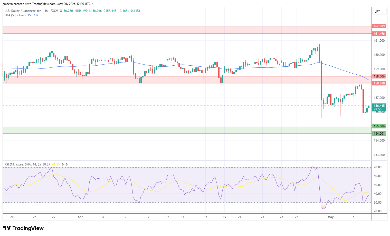The width and height of the screenshot is (390, 236).
Task: Click the 158.010 price level tag
Action: (x=379, y=83)
